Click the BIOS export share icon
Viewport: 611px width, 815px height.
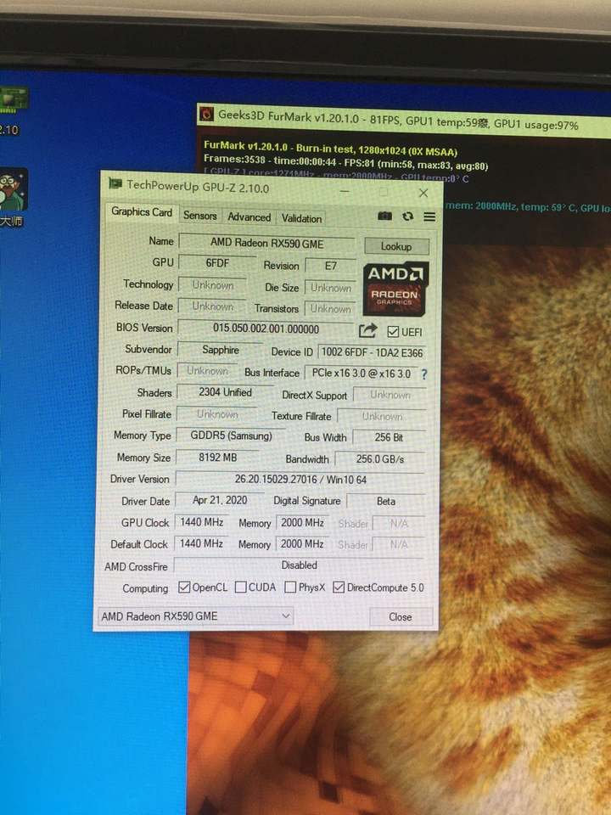tap(367, 330)
